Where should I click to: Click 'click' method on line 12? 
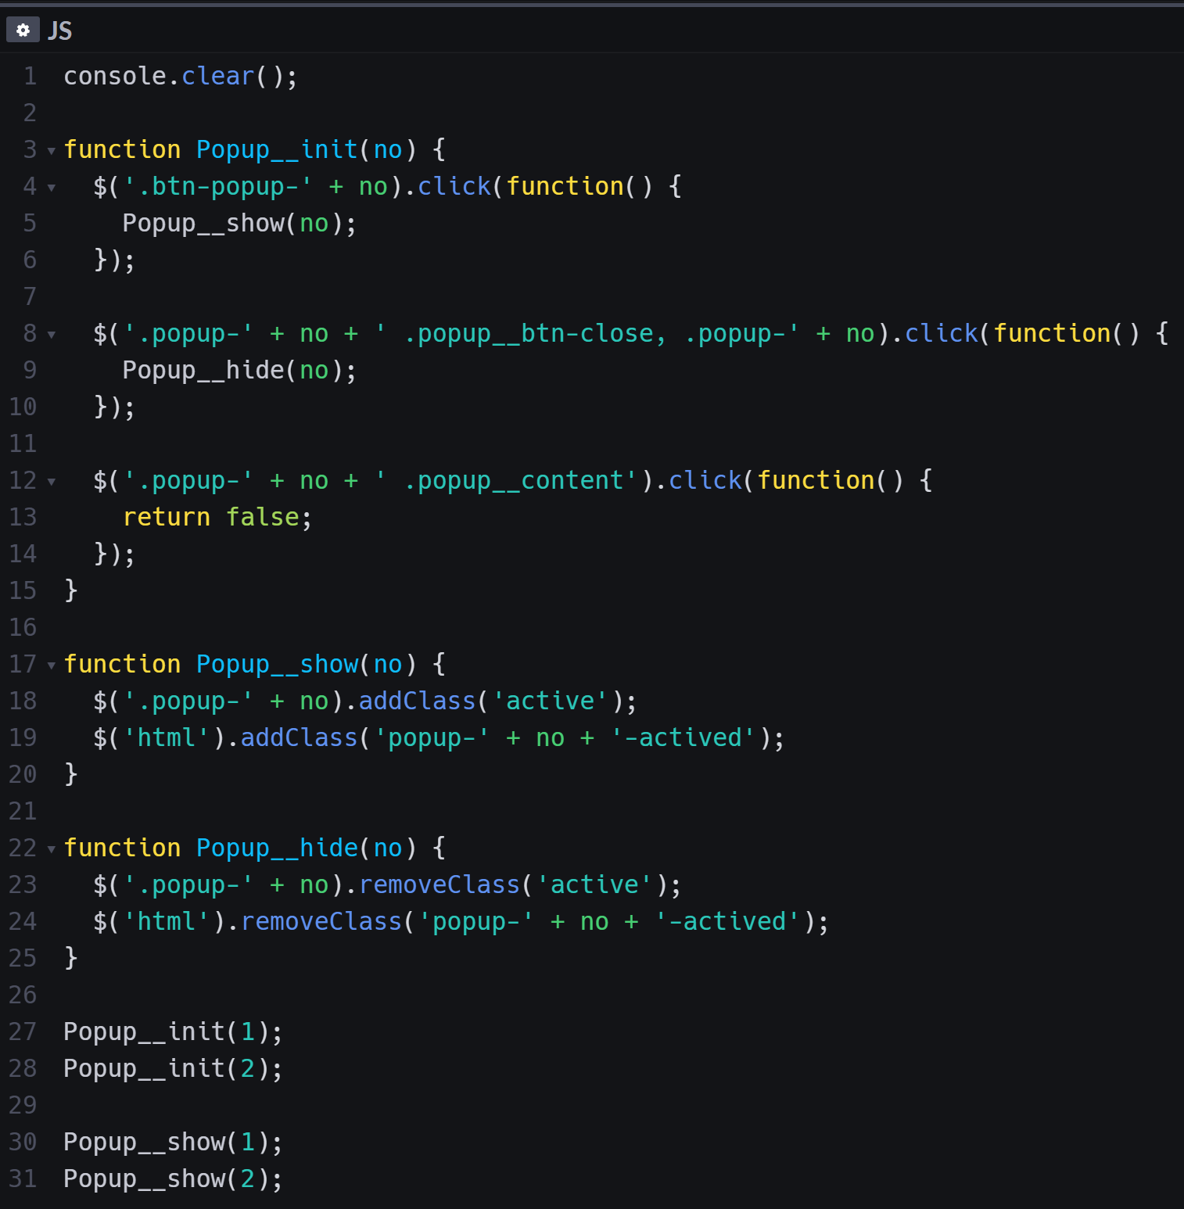(x=705, y=480)
